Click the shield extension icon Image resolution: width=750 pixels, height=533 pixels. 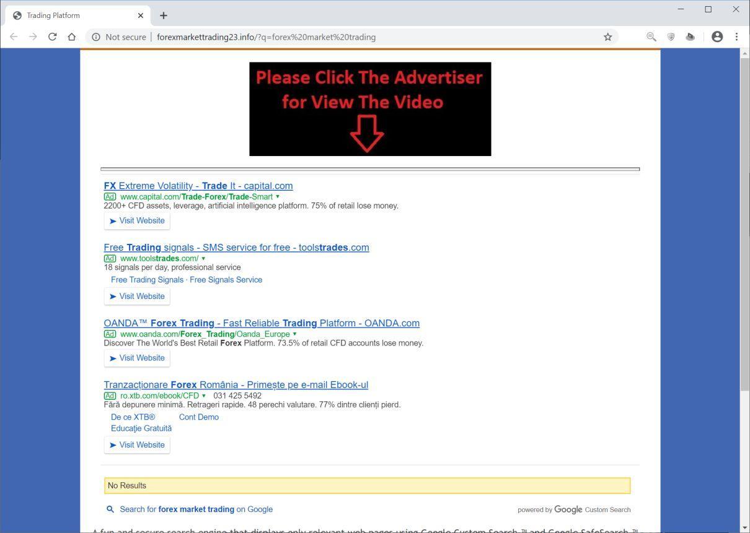point(671,37)
